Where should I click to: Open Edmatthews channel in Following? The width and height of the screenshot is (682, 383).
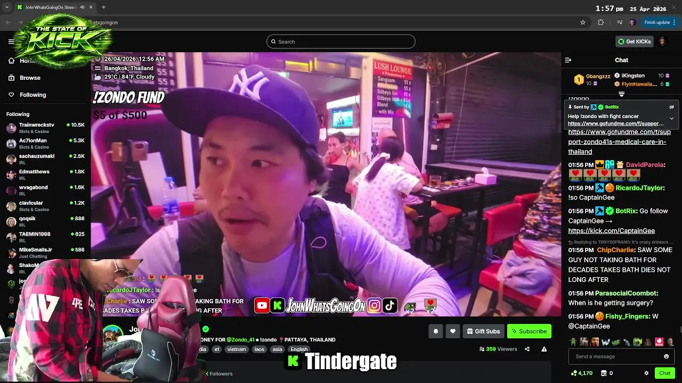click(45, 175)
